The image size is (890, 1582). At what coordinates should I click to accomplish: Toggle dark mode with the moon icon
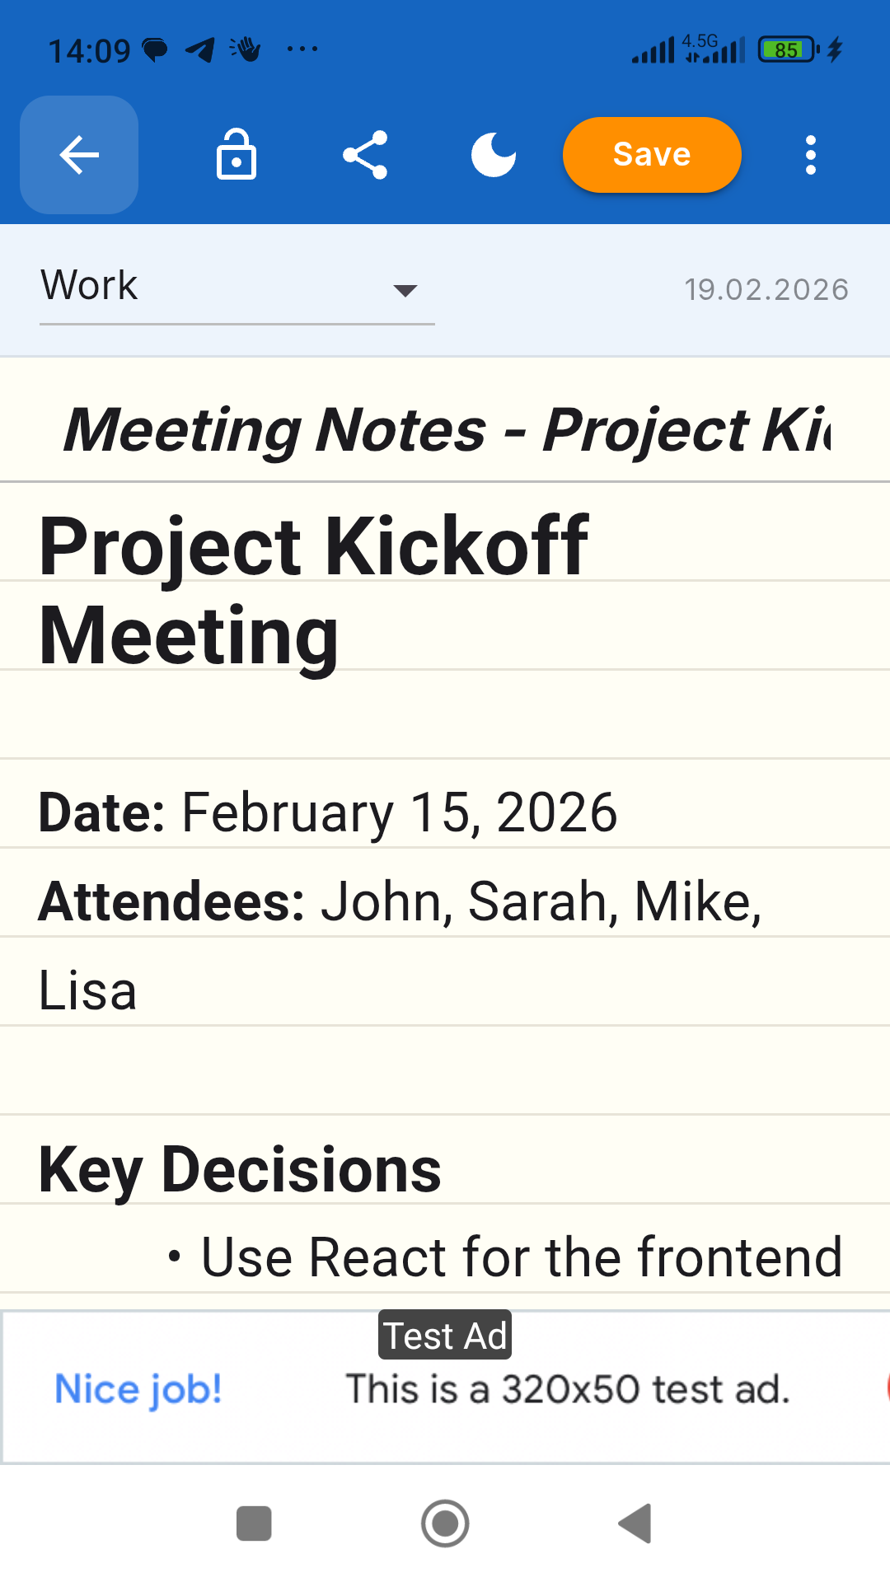(x=494, y=155)
